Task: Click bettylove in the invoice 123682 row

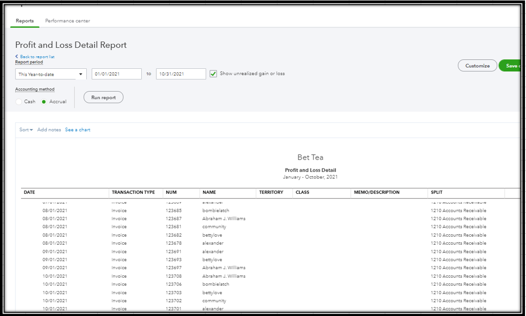Action: [212, 235]
